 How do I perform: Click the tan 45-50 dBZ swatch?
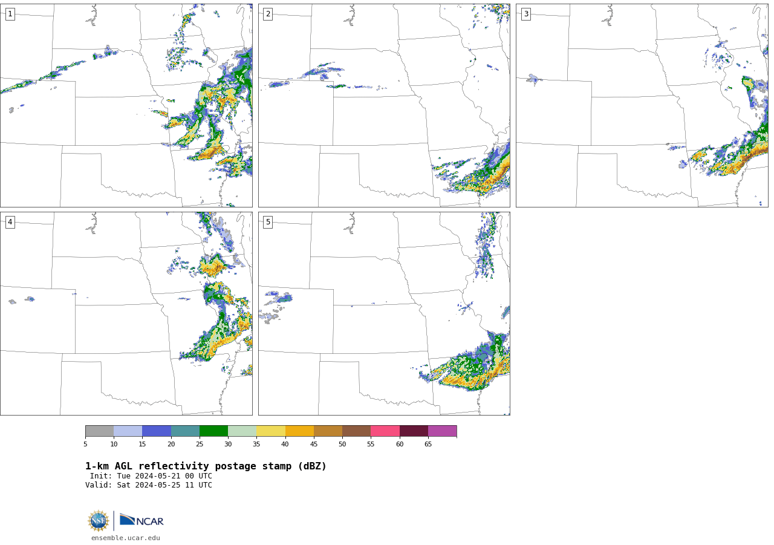click(328, 431)
